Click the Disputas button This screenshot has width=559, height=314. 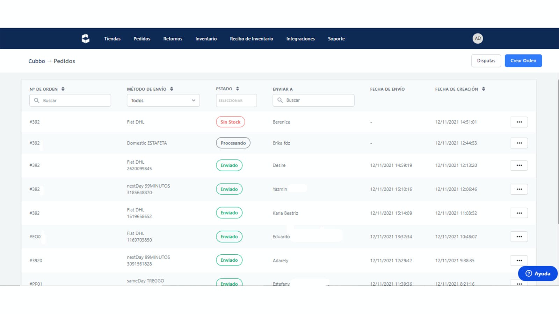[x=486, y=61]
